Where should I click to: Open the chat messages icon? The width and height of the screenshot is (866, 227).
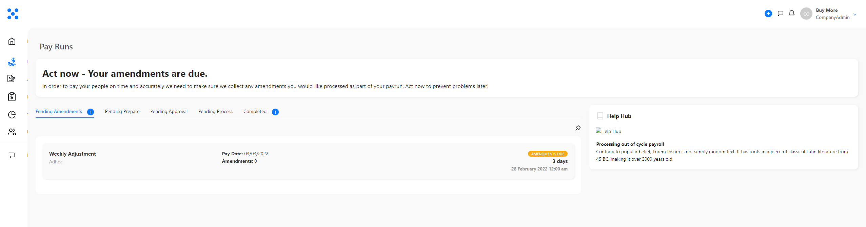coord(781,14)
